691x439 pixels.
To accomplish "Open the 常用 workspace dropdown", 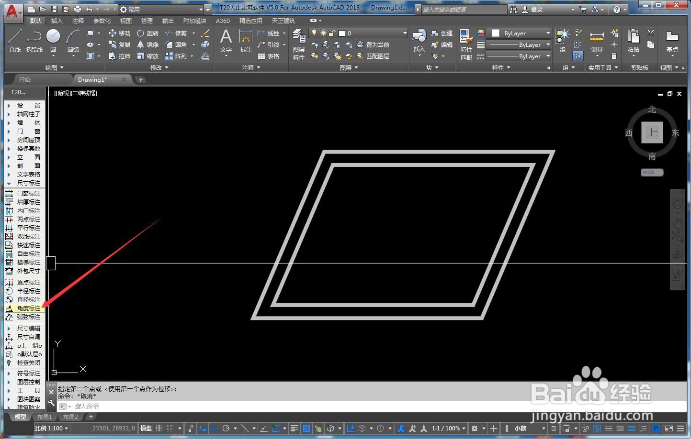I will 162,10.
